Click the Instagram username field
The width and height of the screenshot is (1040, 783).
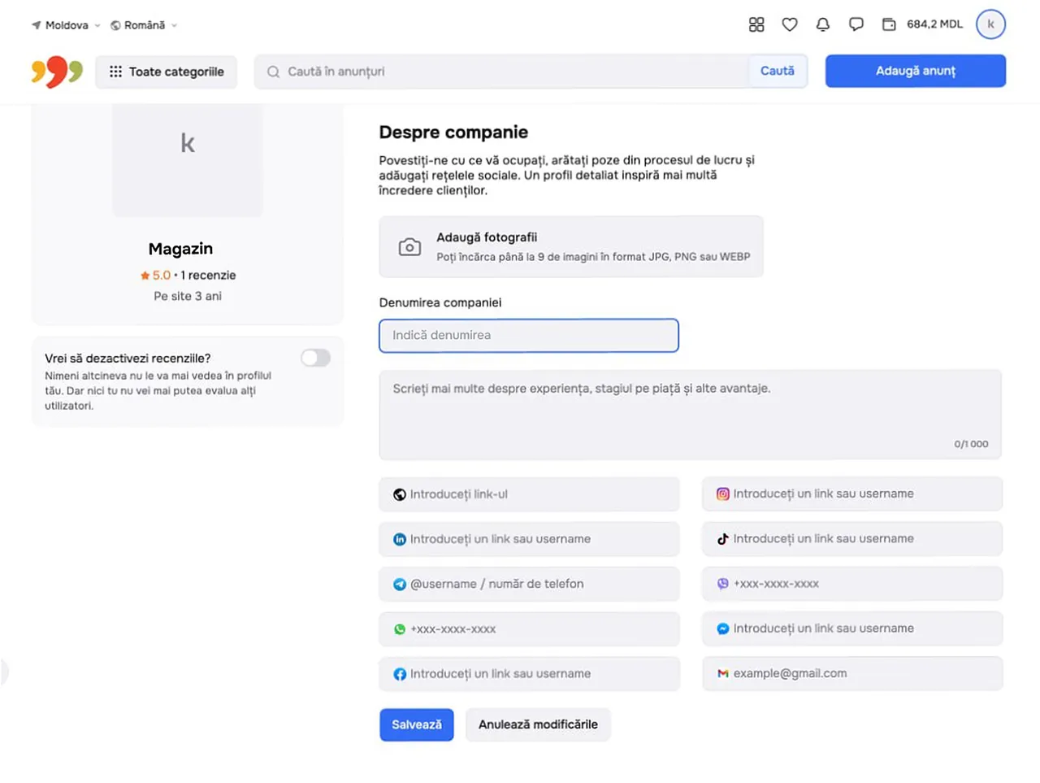(x=852, y=494)
